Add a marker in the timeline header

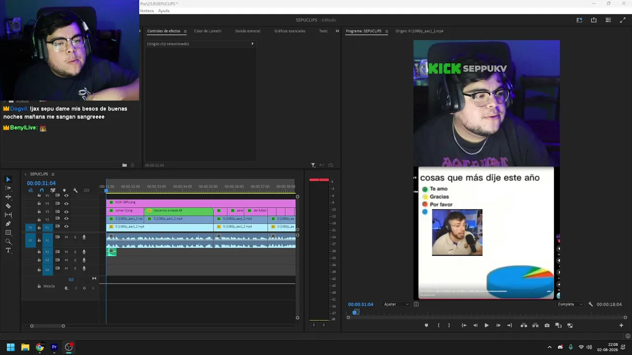pyautogui.click(x=64, y=190)
